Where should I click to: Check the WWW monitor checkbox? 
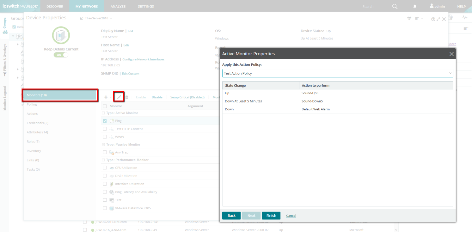pyautogui.click(x=105, y=137)
